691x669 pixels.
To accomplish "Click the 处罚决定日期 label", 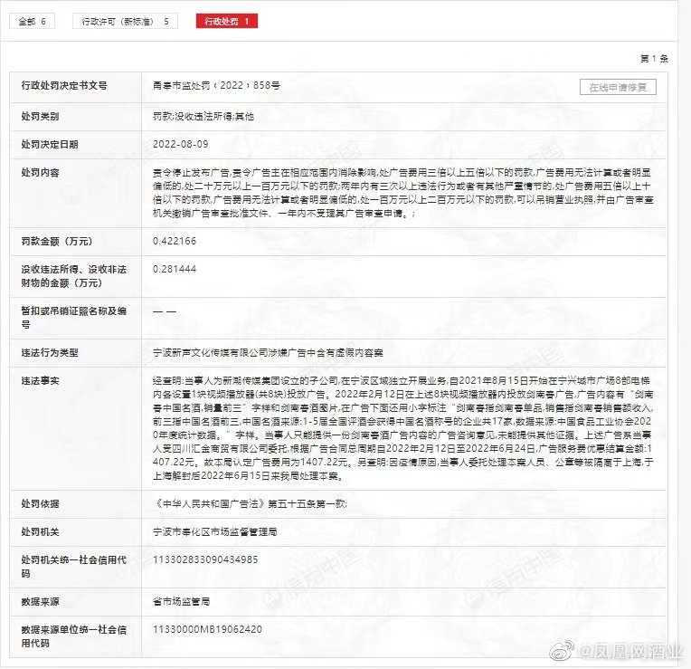I will [x=50, y=144].
